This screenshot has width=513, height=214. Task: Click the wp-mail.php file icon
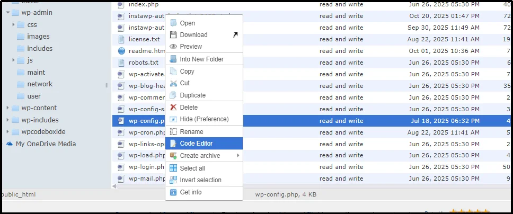tap(121, 179)
